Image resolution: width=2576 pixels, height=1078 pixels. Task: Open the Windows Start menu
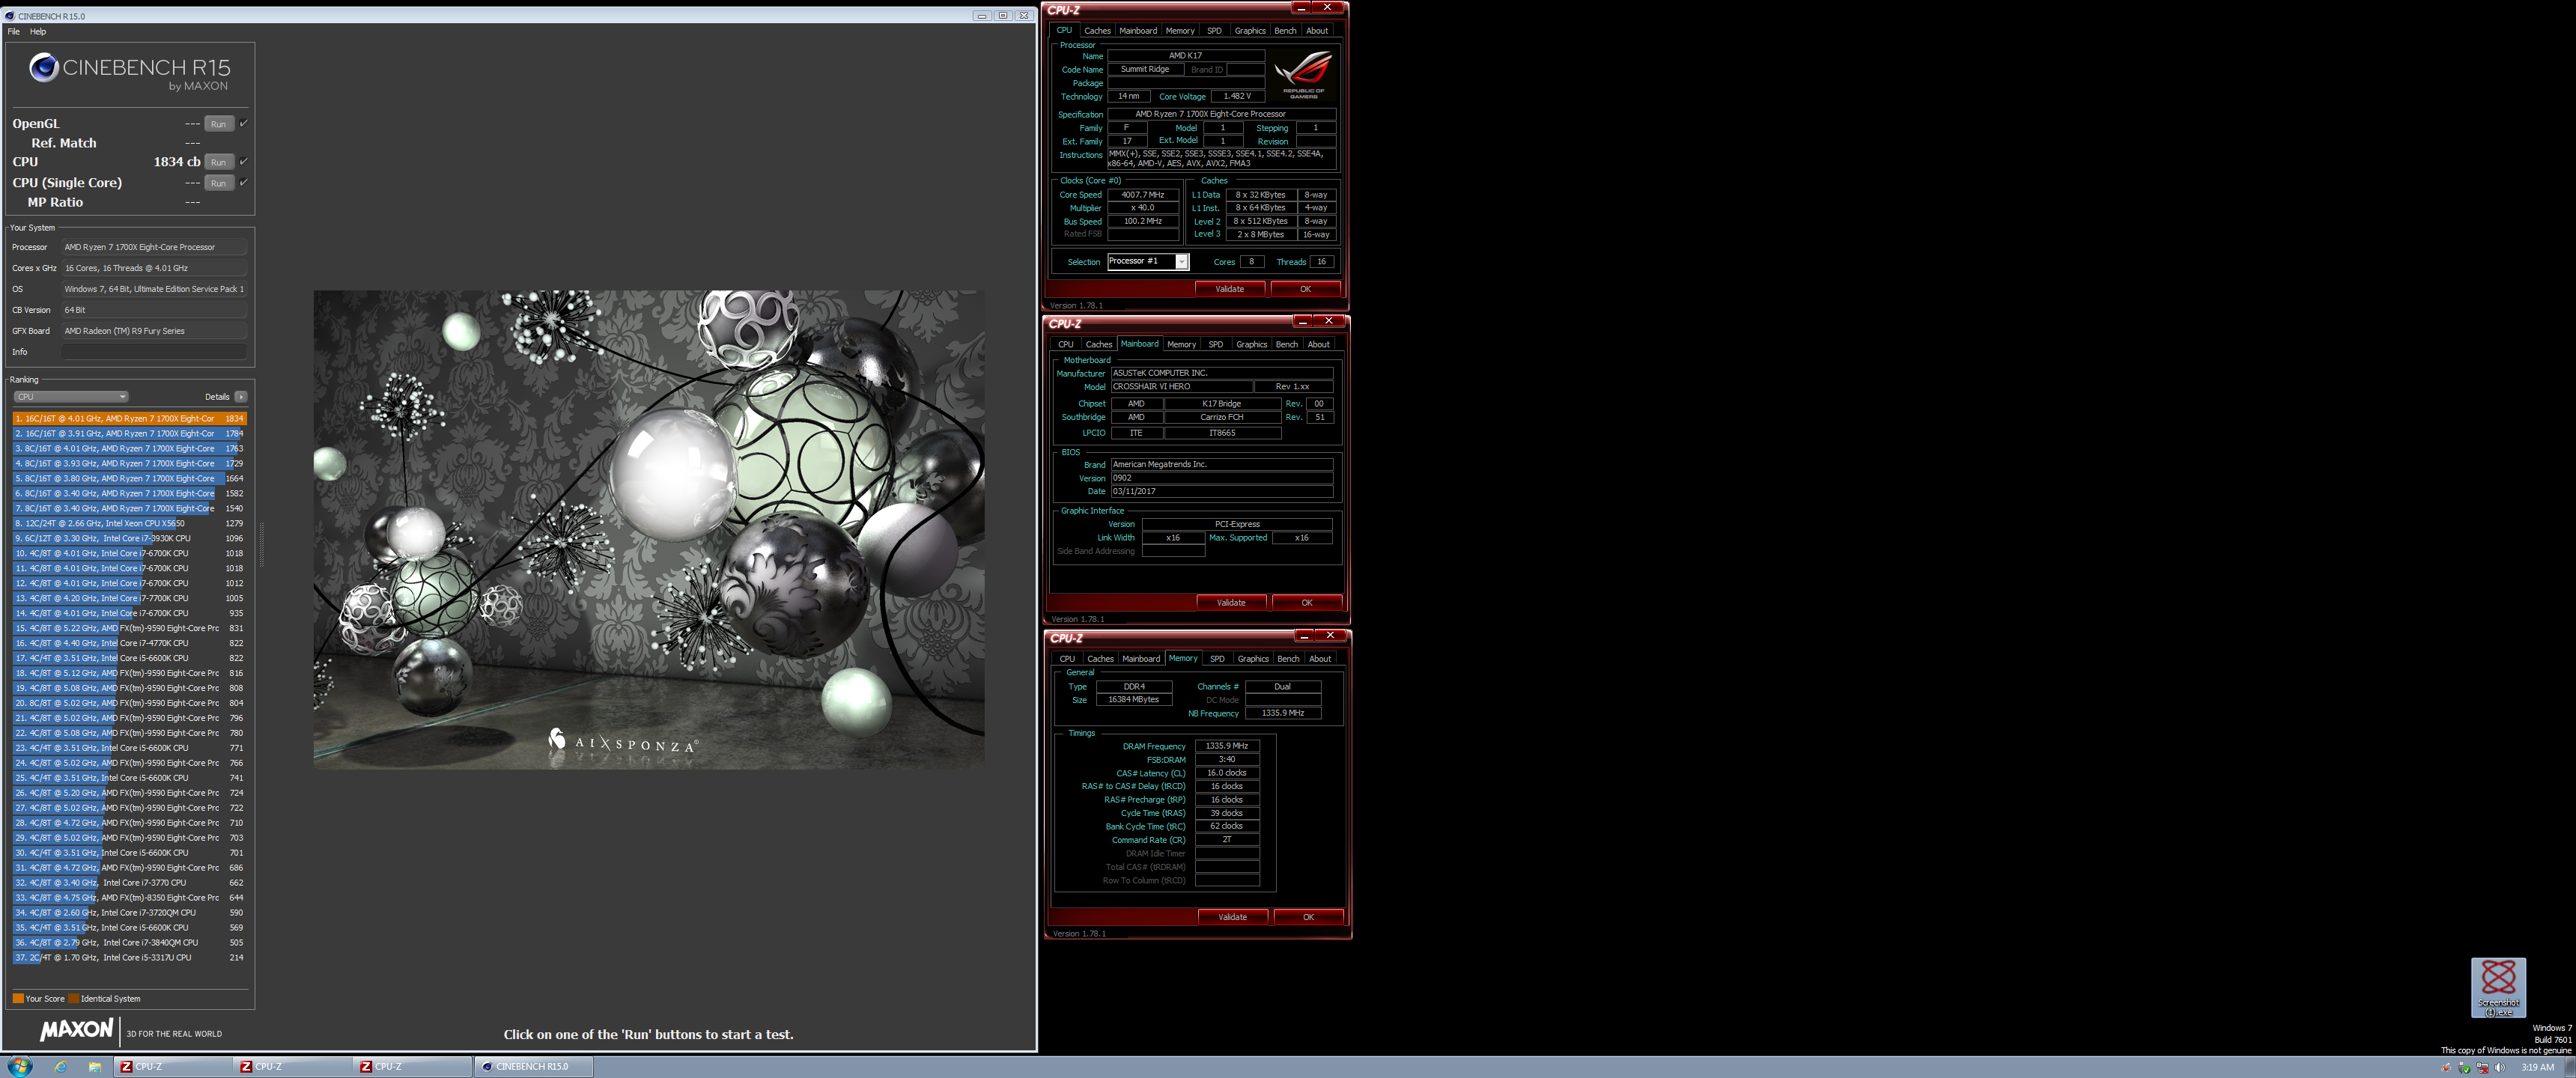(19, 1066)
